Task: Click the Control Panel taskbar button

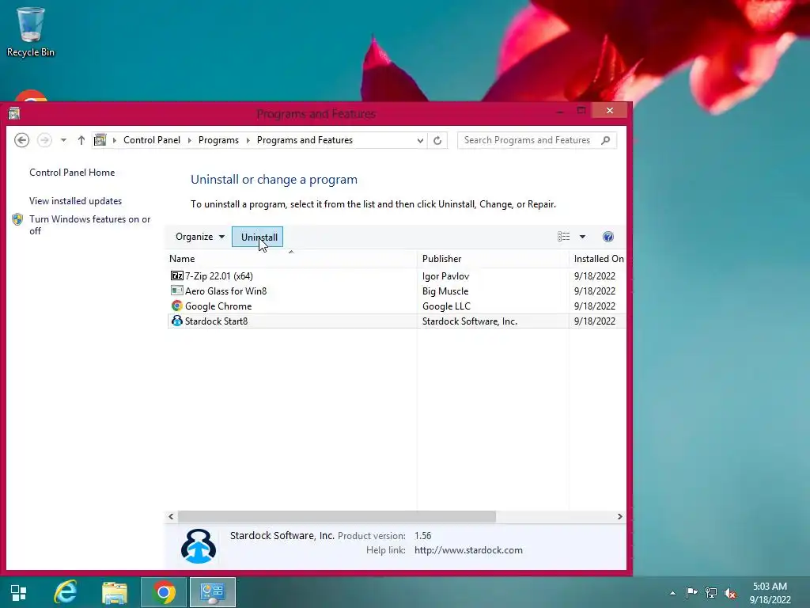Action: pyautogui.click(x=212, y=592)
